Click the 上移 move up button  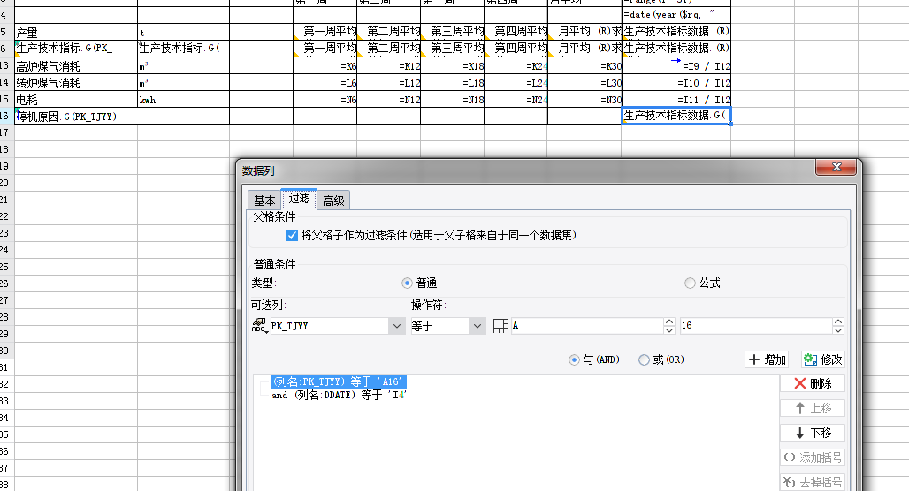[x=813, y=408]
